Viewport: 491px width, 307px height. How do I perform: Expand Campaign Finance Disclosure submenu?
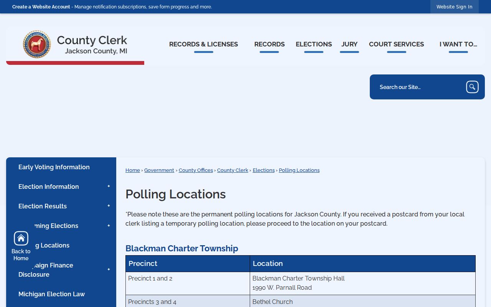pyautogui.click(x=109, y=270)
